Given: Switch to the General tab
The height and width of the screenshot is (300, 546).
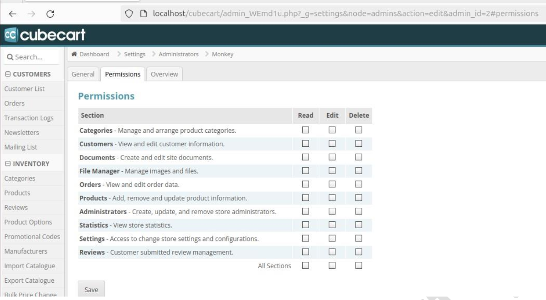Looking at the screenshot, I should click(x=83, y=74).
